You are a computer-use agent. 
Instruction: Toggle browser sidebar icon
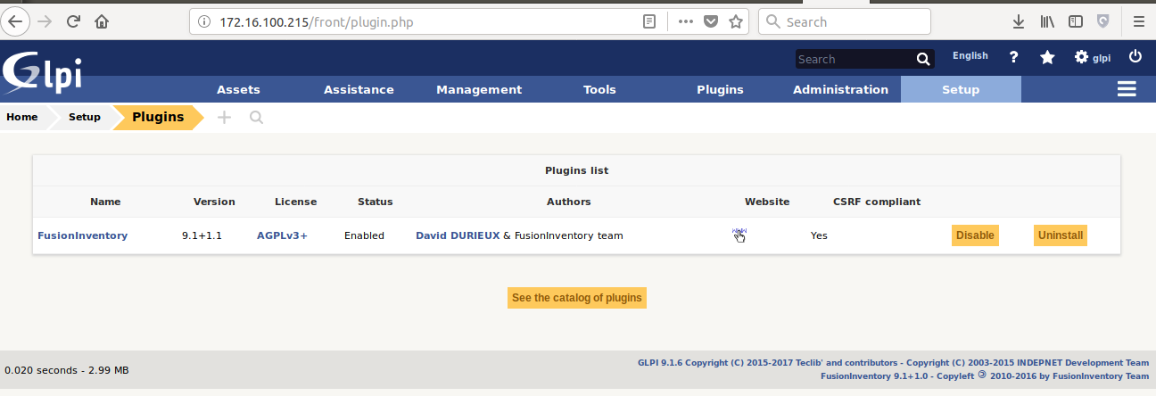click(1076, 21)
